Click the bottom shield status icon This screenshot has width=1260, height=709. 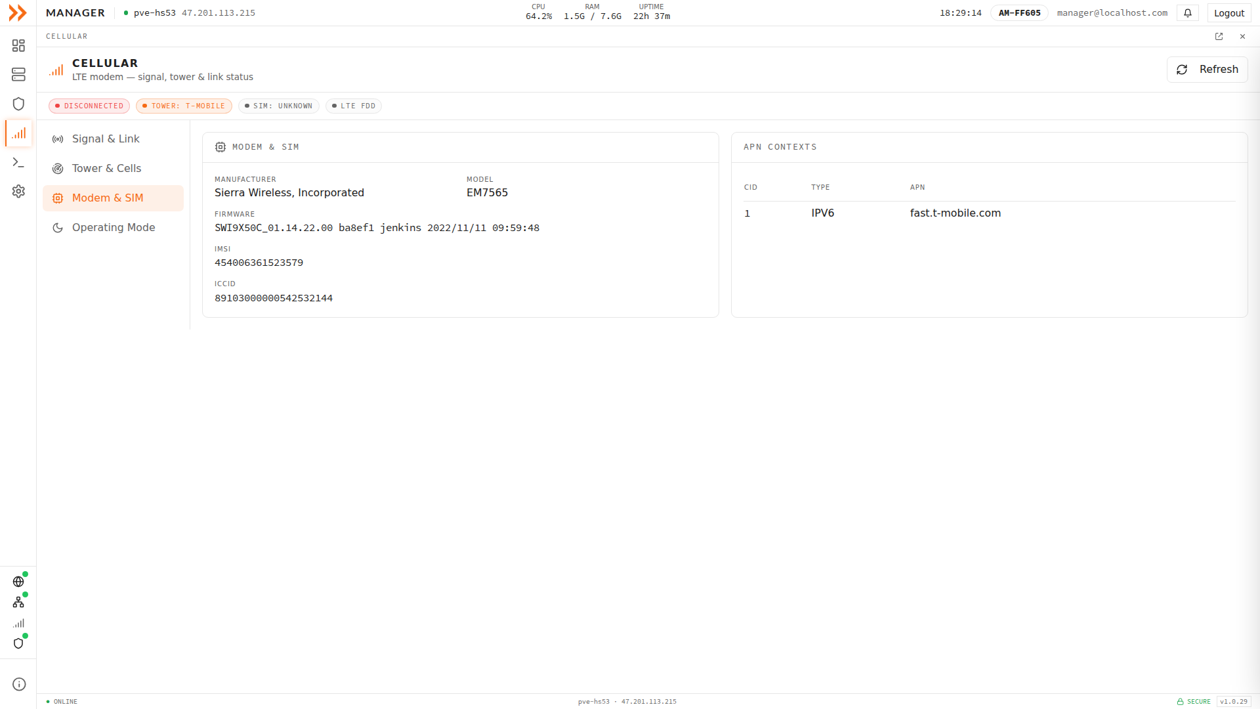[x=18, y=643]
